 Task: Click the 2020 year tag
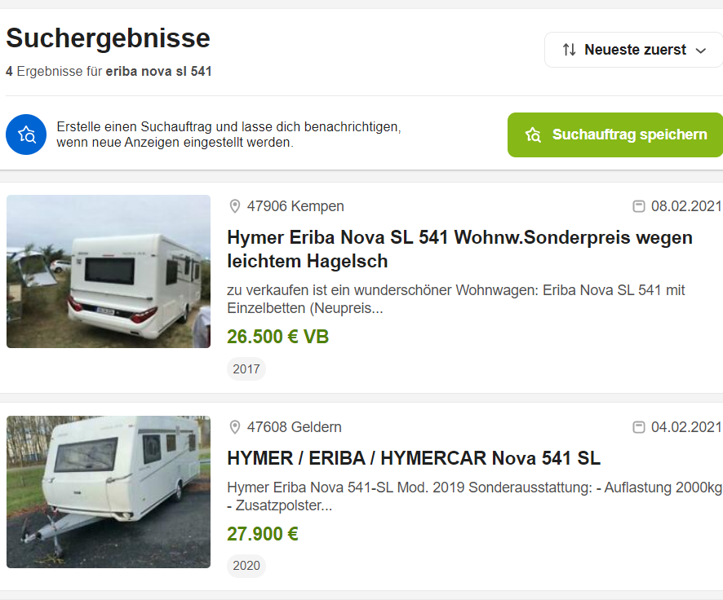(x=246, y=566)
